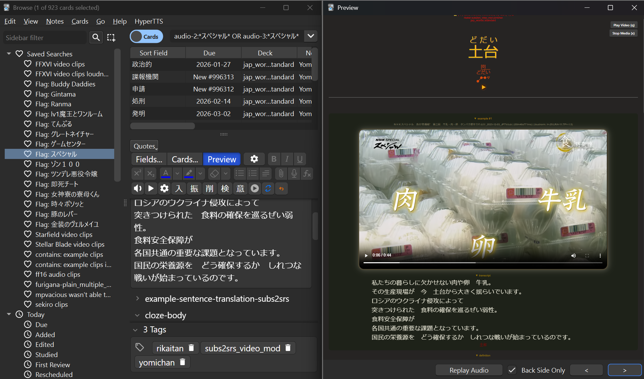This screenshot has width=644, height=379.
Task: Collapse the Today tree section
Action: pos(9,314)
